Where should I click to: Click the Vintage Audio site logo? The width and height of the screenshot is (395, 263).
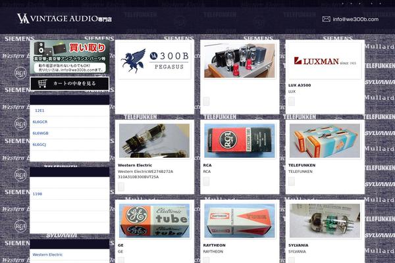tap(65, 18)
